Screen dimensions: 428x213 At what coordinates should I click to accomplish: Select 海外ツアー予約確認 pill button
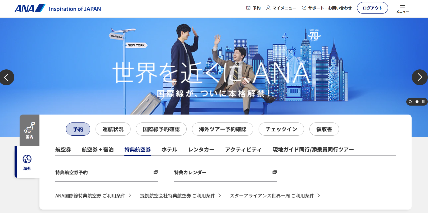(223, 129)
